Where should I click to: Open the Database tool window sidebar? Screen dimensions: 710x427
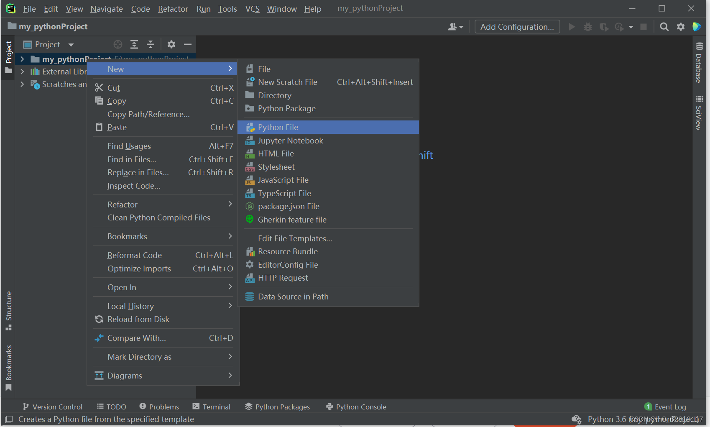pos(699,63)
